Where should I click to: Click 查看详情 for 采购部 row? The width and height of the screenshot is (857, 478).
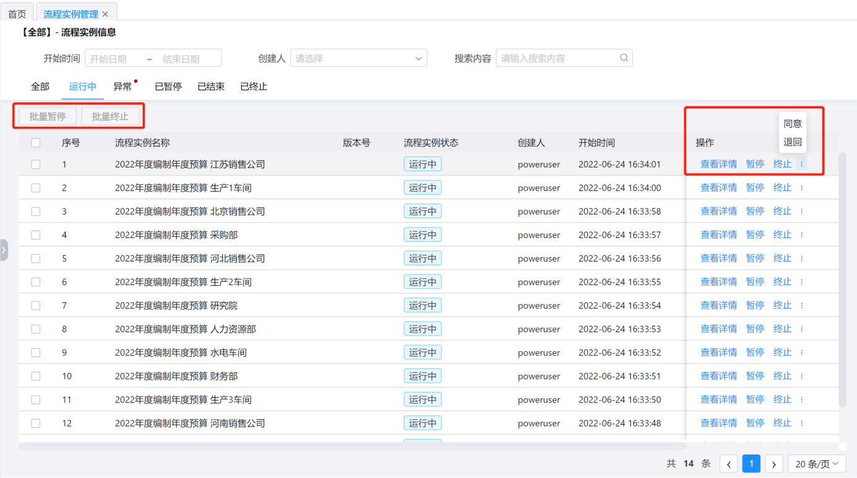tap(718, 235)
